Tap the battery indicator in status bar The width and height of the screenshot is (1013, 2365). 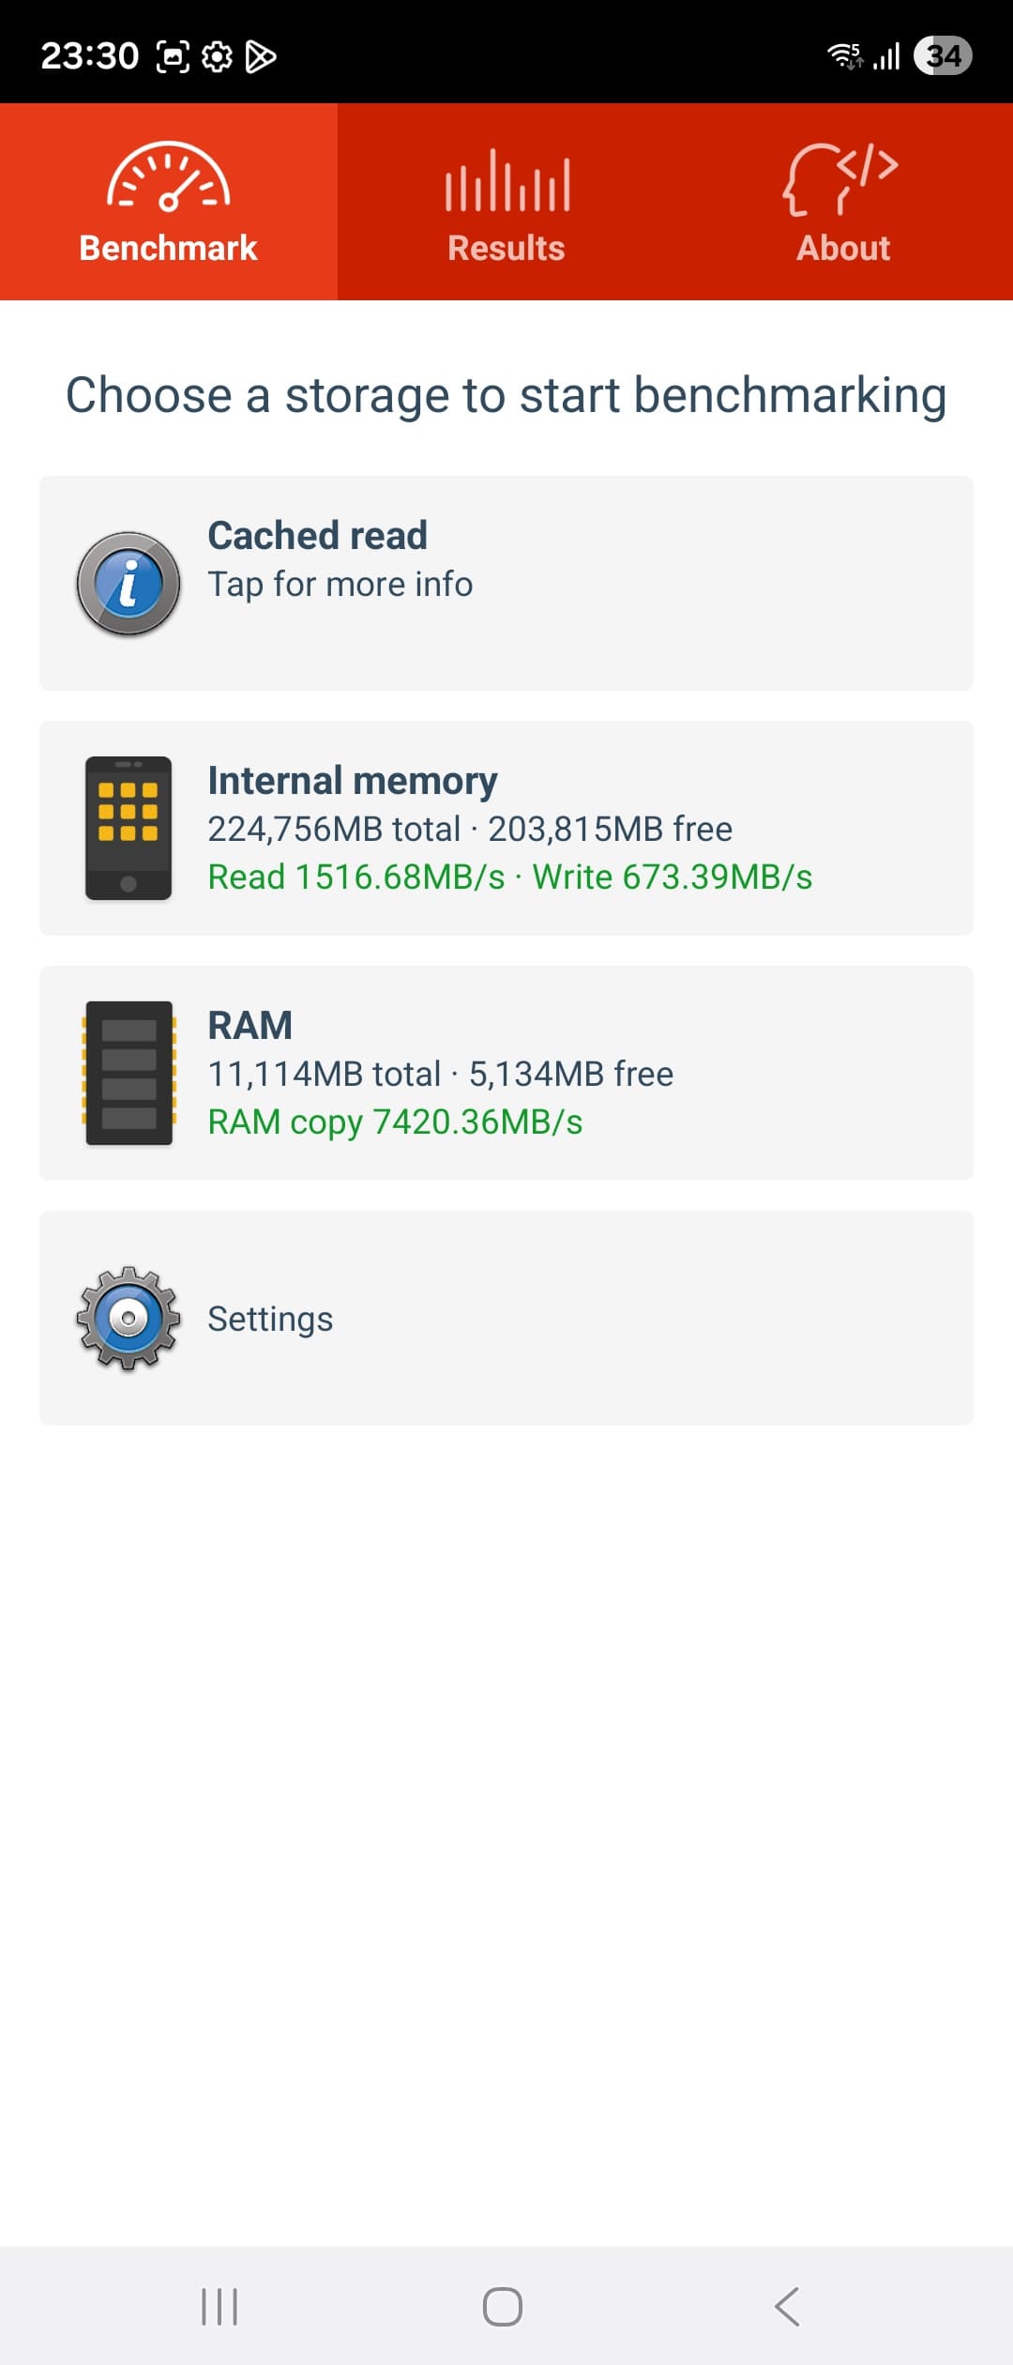(943, 56)
